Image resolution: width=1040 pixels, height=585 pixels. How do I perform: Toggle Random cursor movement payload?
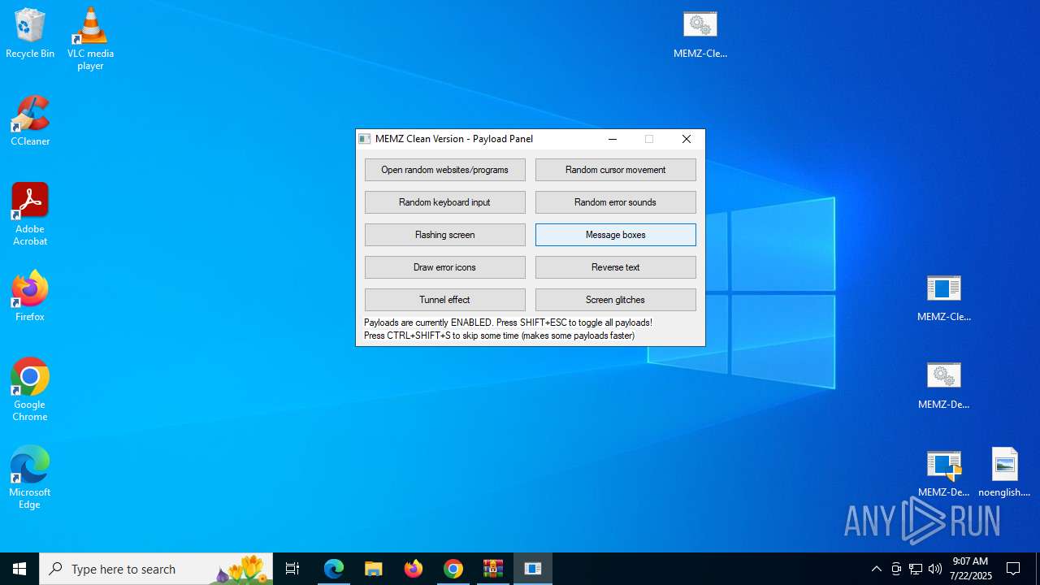click(616, 170)
